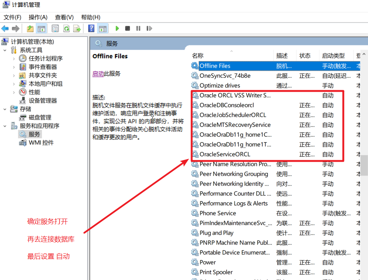Select the Power service row
368x280 pixels.
pos(276,262)
